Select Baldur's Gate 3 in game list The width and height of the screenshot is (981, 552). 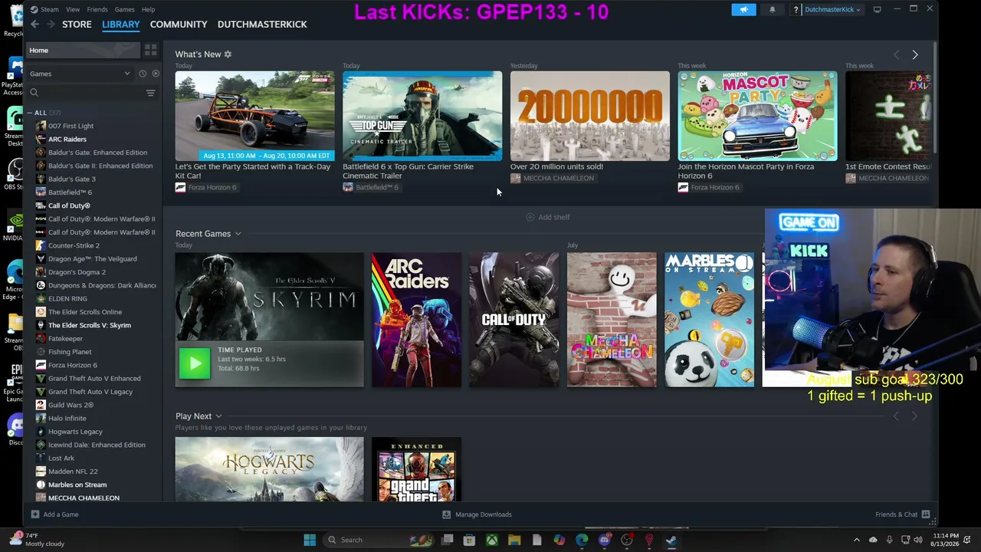(x=72, y=179)
